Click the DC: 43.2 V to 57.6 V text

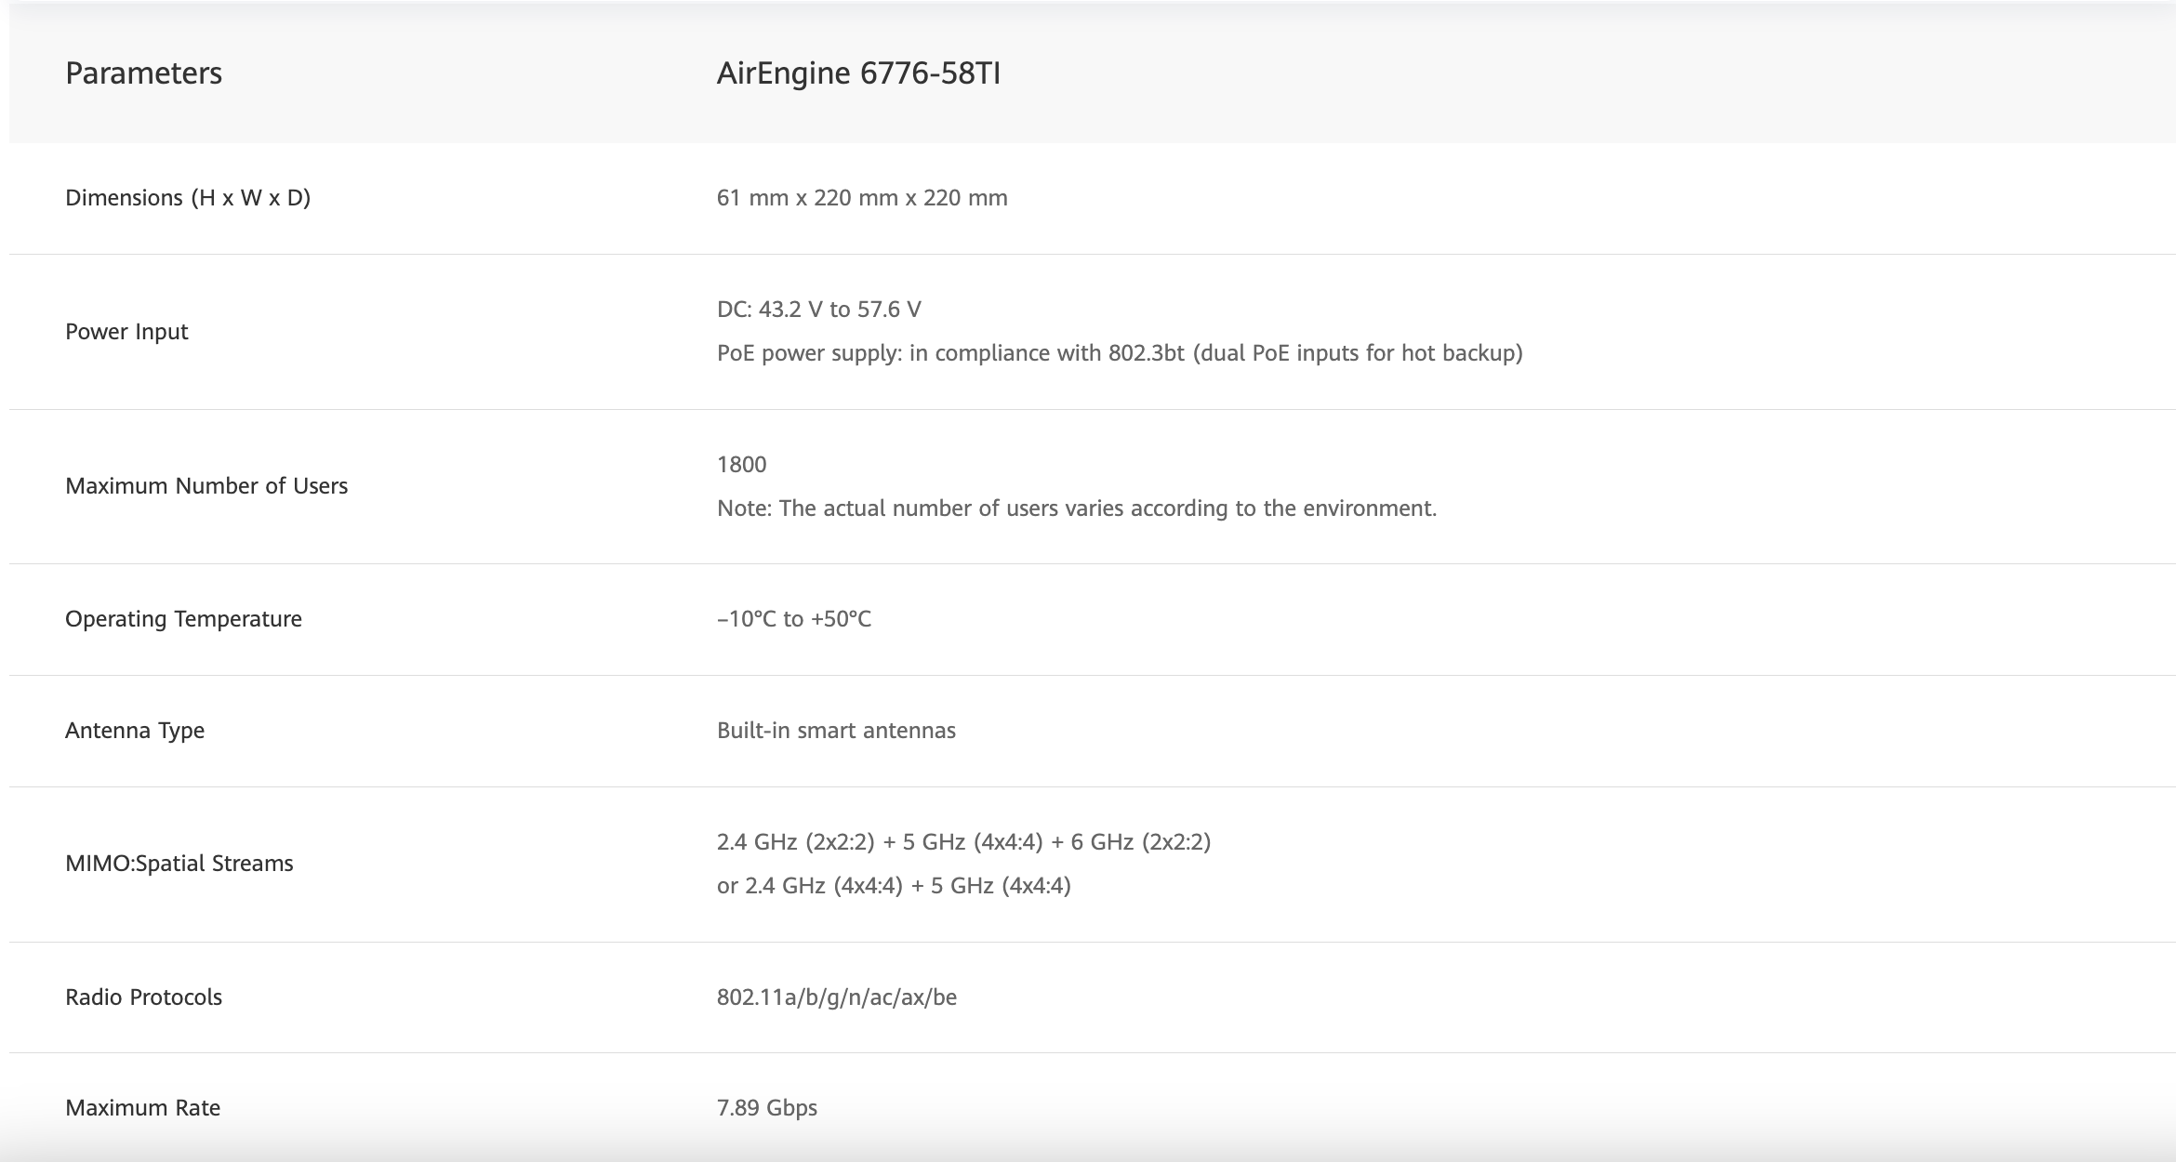818,310
